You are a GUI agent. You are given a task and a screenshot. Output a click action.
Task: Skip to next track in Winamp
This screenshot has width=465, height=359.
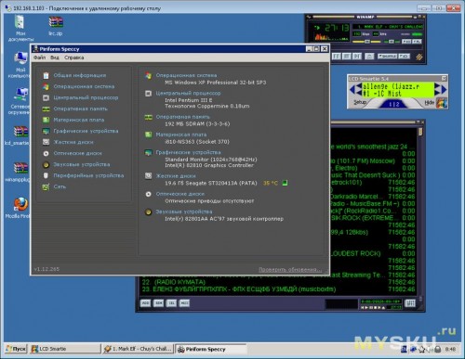(357, 57)
